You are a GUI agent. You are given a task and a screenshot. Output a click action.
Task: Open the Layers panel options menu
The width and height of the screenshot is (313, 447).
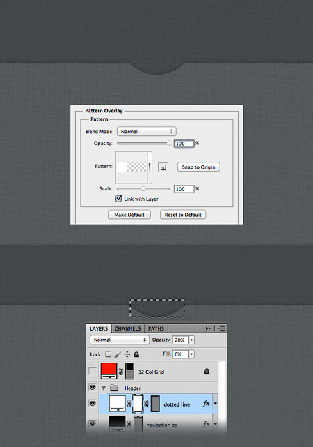[221, 328]
